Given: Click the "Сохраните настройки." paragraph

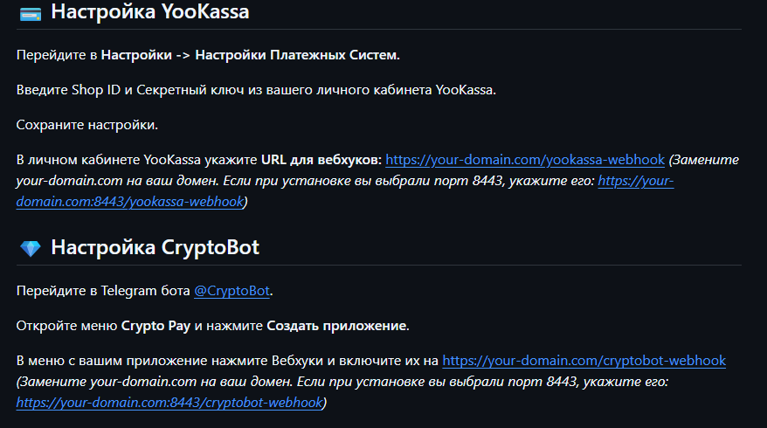Looking at the screenshot, I should click(86, 125).
